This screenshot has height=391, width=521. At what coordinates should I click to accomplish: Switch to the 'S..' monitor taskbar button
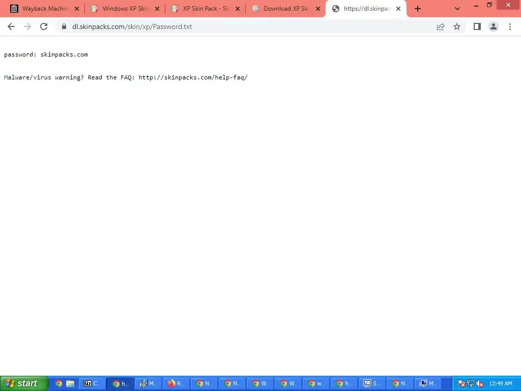click(372, 383)
